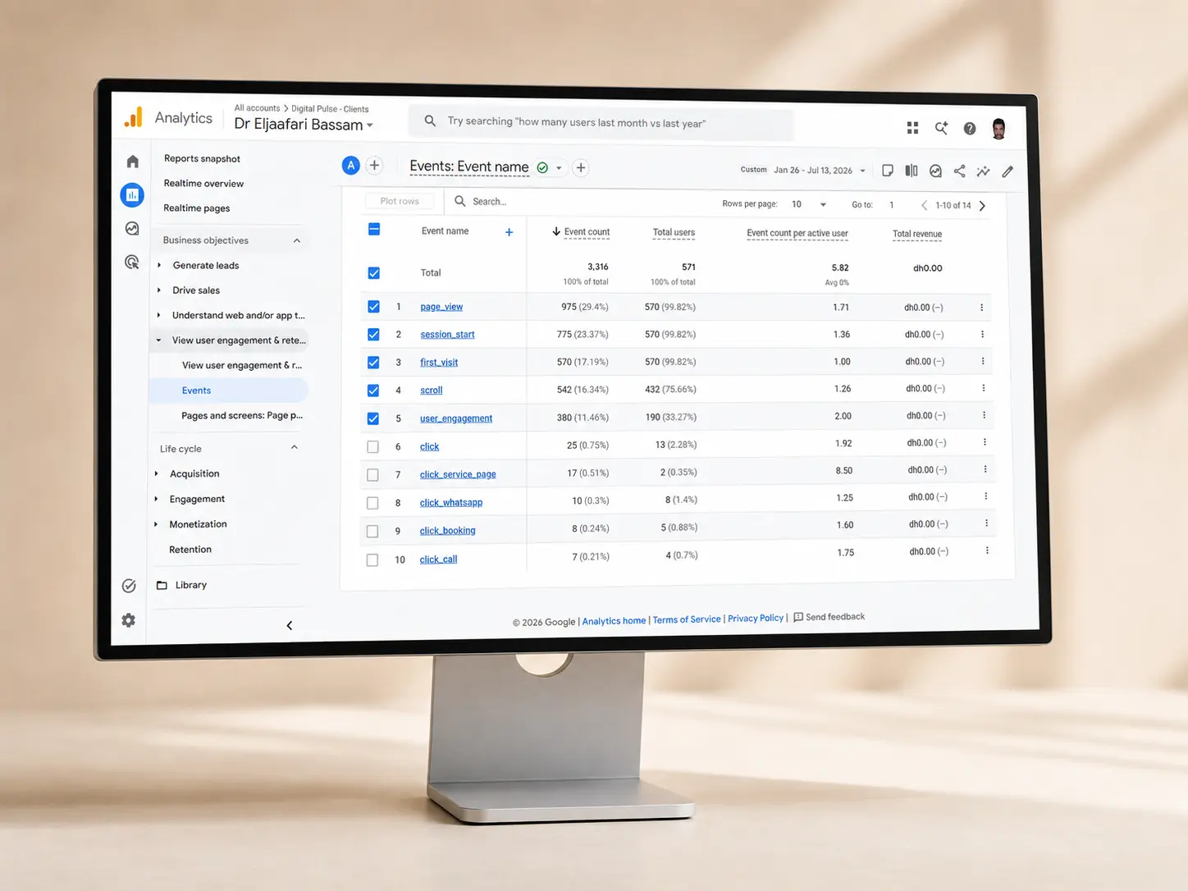Viewport: 1188px width, 891px height.
Task: Uncheck the page_view row checkbox
Action: click(373, 307)
